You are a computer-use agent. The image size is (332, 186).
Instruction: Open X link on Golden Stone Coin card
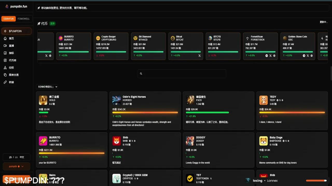coord(308,56)
